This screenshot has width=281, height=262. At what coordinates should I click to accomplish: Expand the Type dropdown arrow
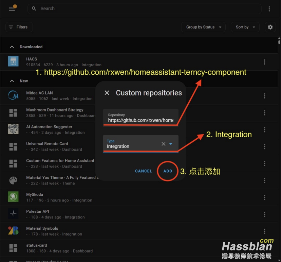coord(171,144)
